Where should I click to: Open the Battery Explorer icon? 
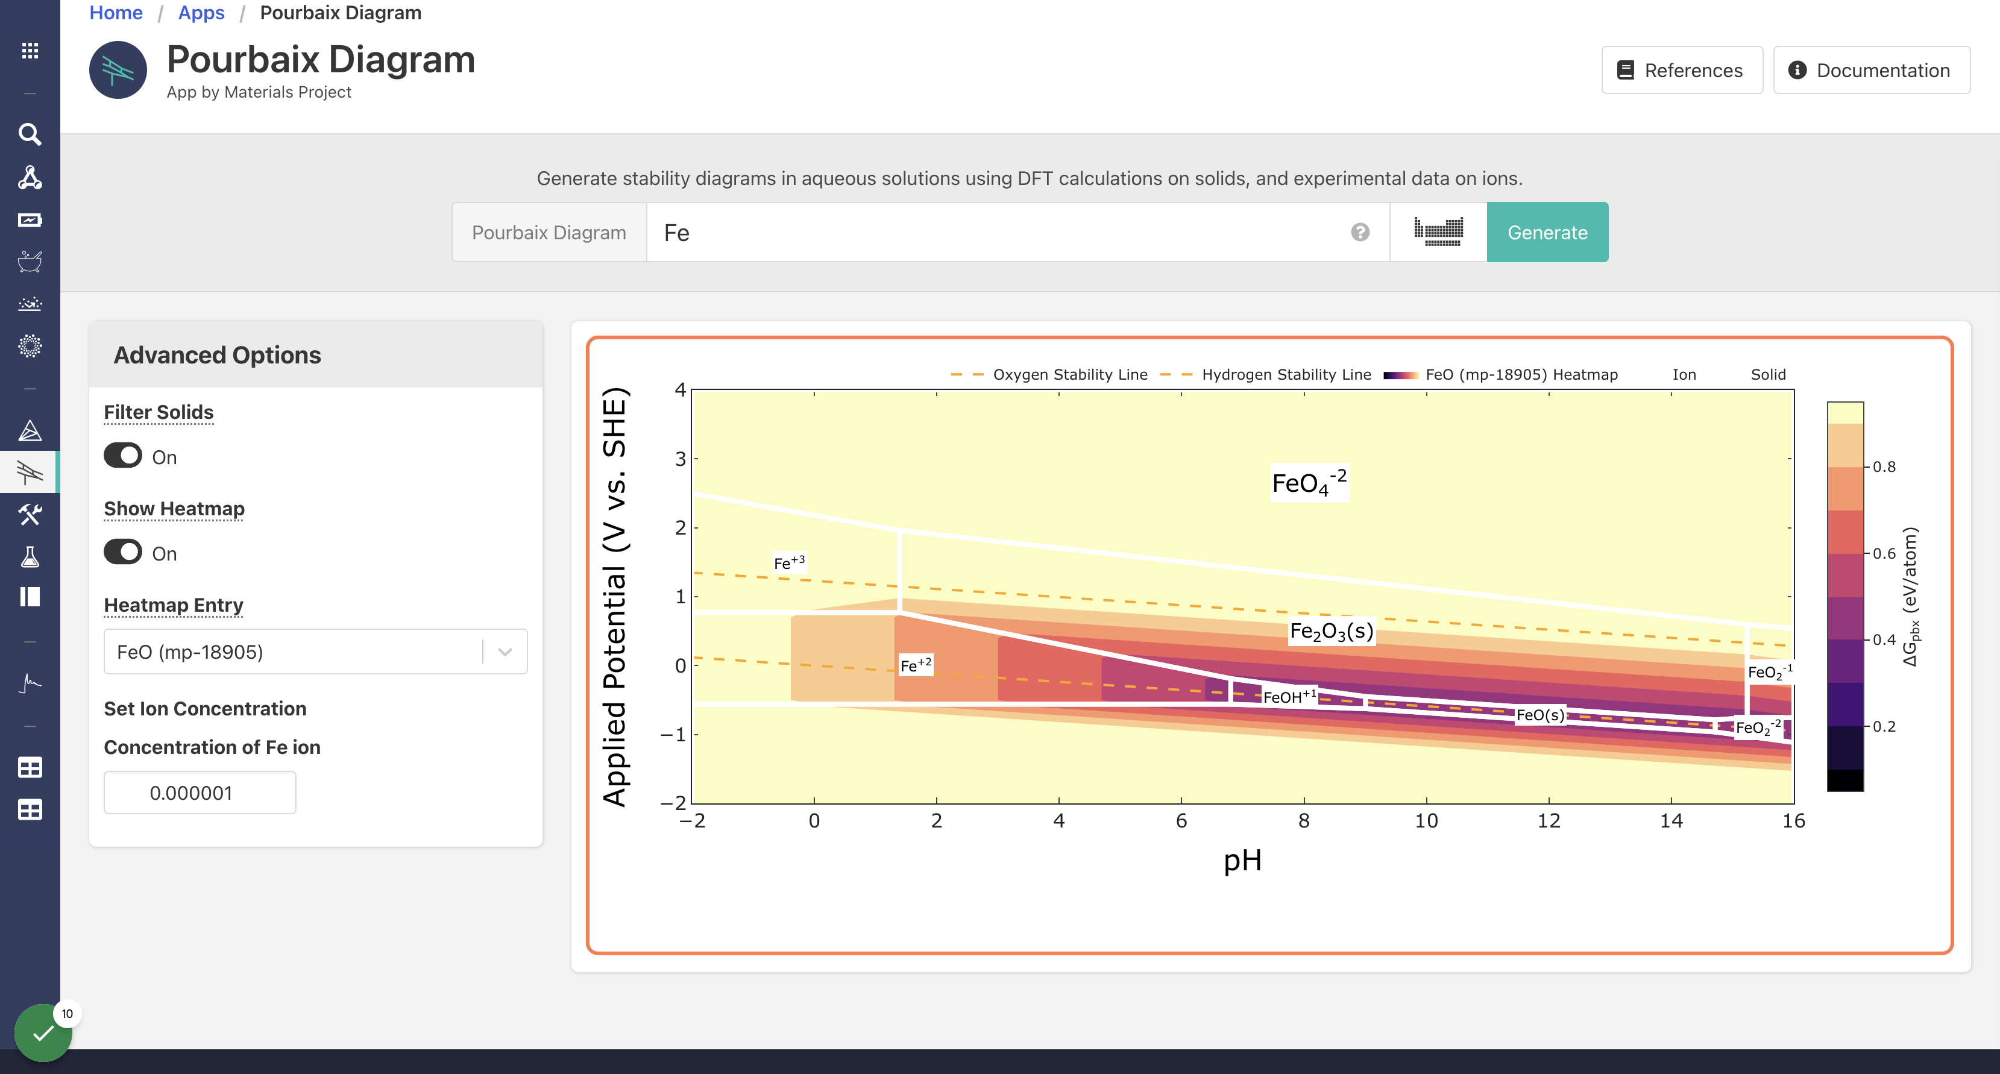click(30, 220)
